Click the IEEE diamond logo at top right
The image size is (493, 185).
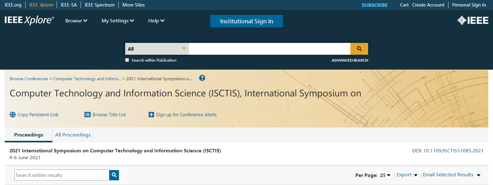(x=473, y=21)
